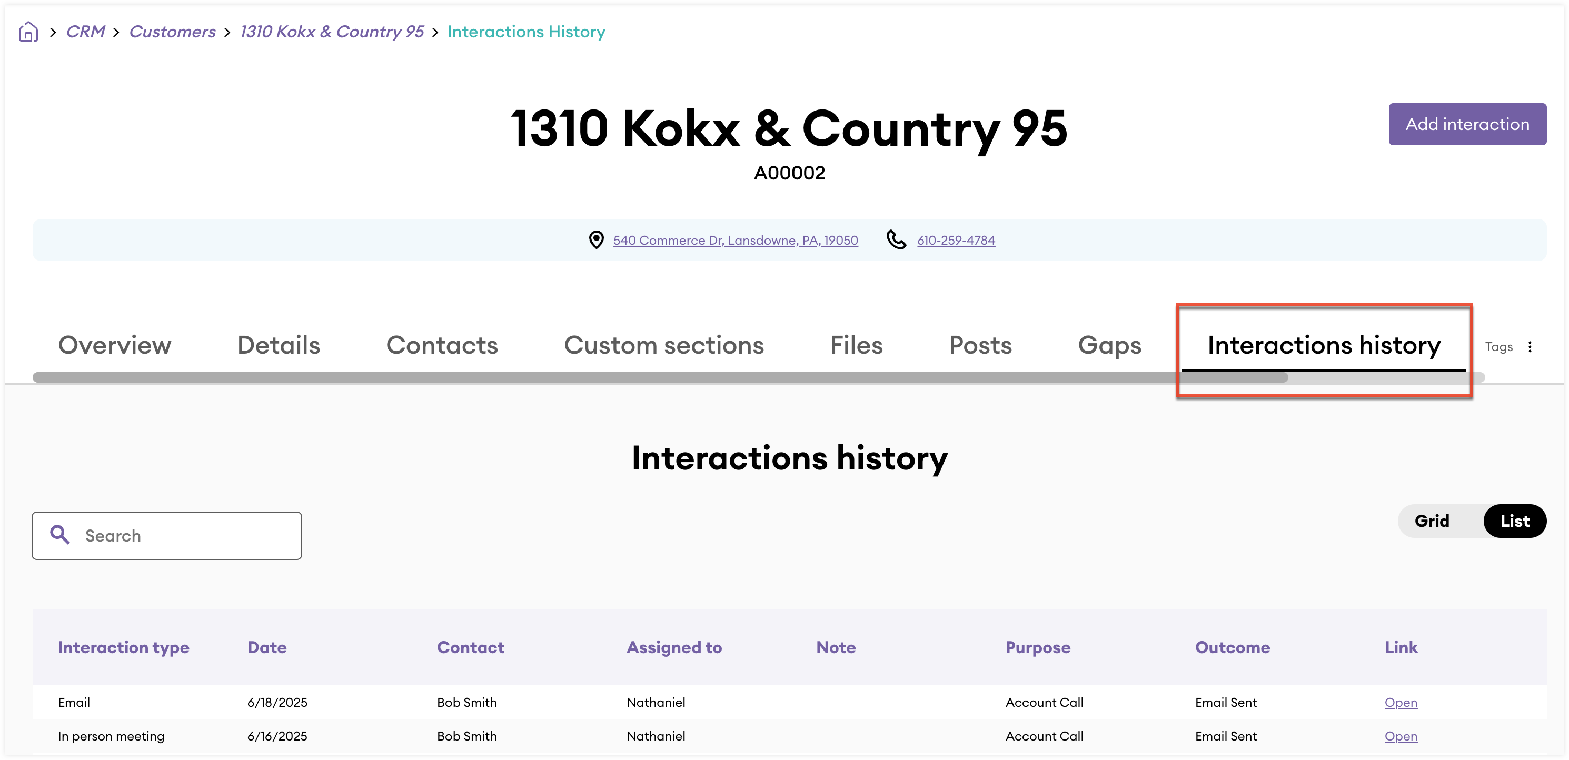Open the Overview tab

114,345
